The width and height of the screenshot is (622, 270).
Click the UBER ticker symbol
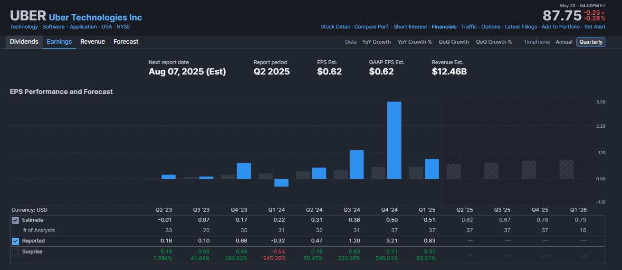pos(28,16)
